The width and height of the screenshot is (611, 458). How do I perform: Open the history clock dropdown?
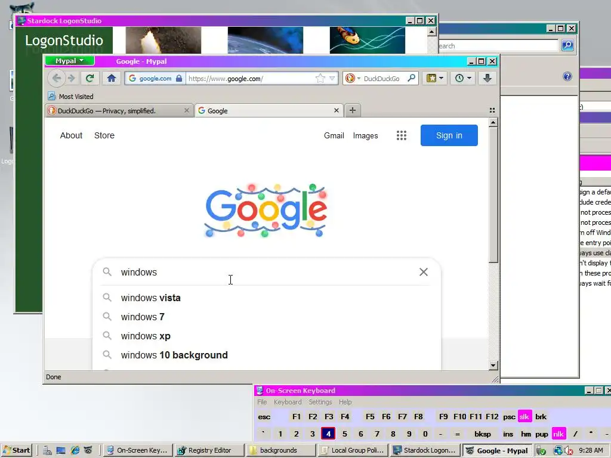click(463, 78)
